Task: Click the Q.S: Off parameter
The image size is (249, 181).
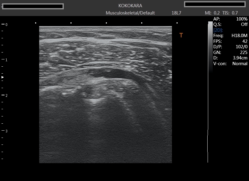Action: click(230, 24)
